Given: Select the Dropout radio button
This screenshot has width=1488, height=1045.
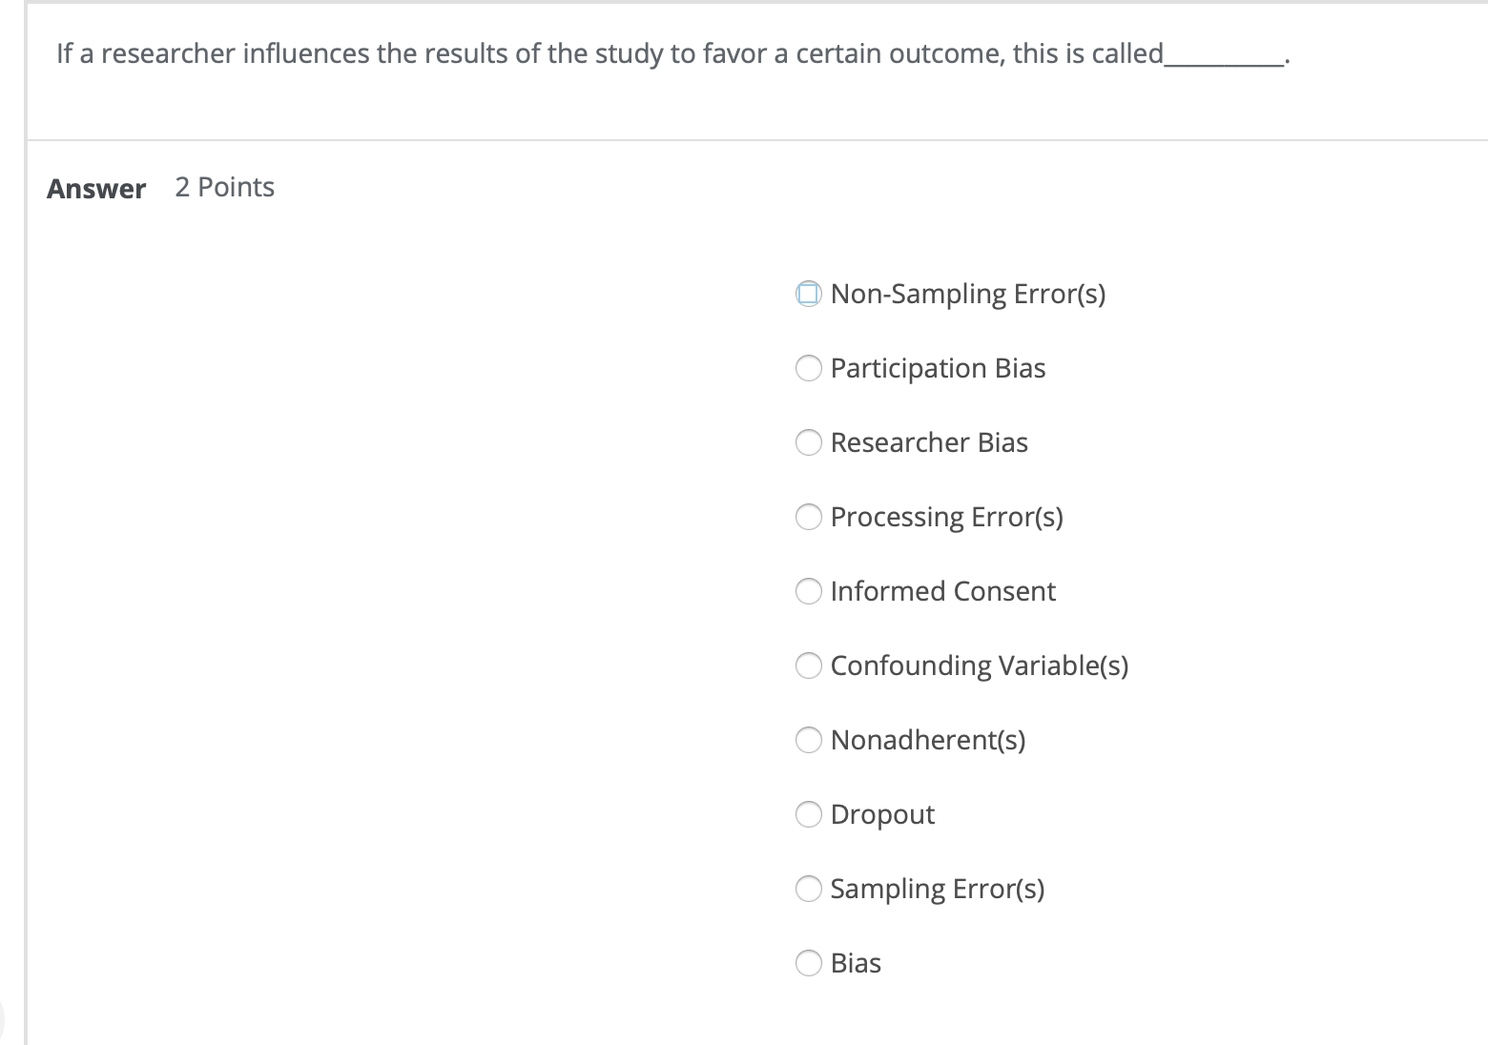Looking at the screenshot, I should [x=808, y=814].
